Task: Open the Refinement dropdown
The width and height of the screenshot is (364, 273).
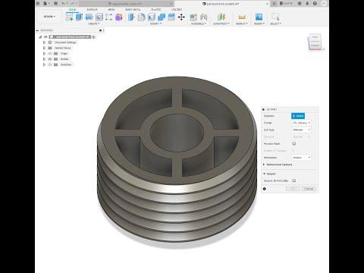Action: tap(301, 158)
